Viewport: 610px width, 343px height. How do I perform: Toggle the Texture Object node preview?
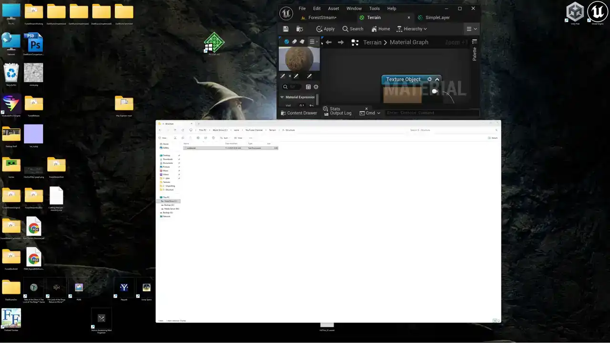429,80
